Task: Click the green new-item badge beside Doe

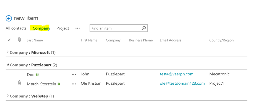Action: [x=37, y=75]
